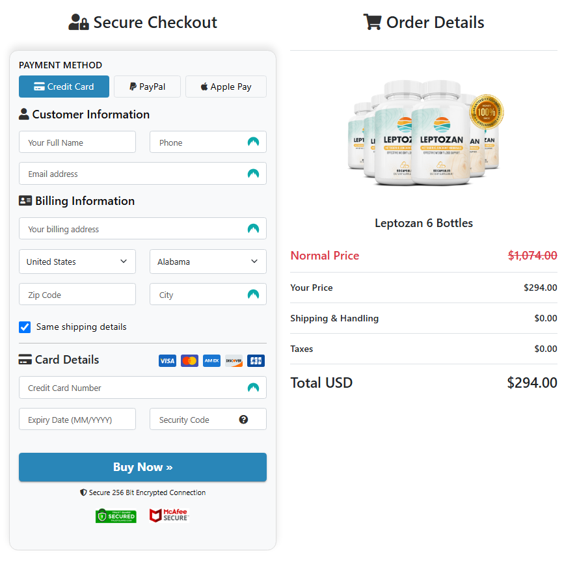
Task: Click the Discover card icon
Action: click(234, 360)
